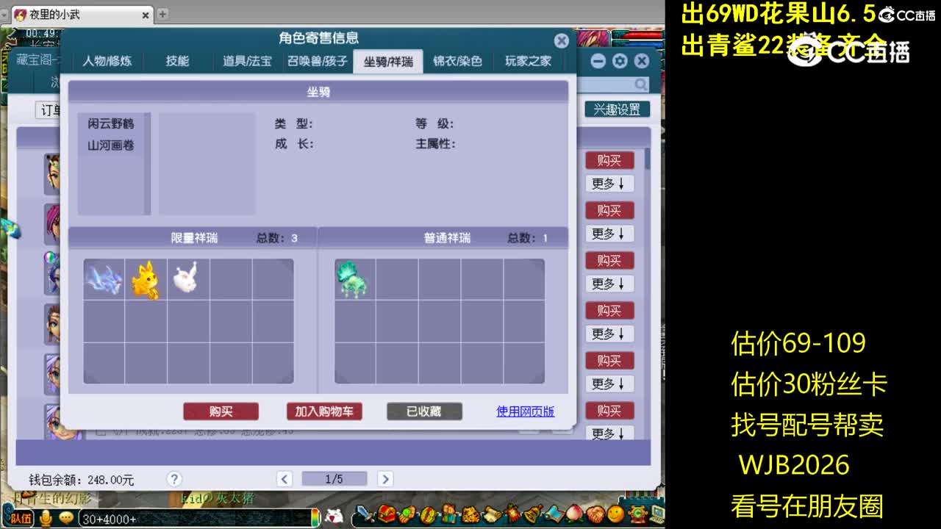This screenshot has height=529, width=941.
Task: Click the computer system icon in game toolbar
Action: tap(656, 514)
